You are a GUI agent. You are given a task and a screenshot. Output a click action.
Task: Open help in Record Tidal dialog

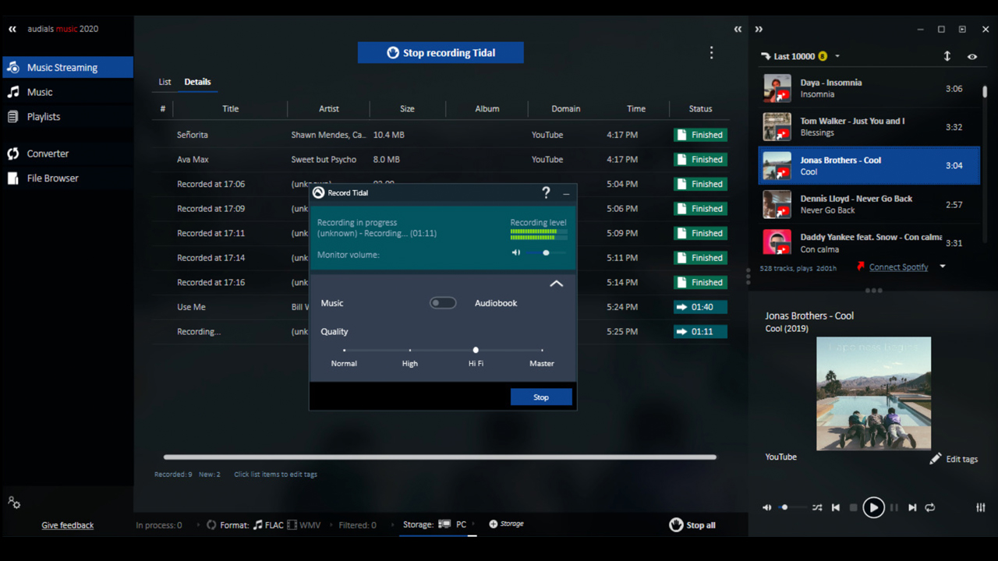coord(546,192)
